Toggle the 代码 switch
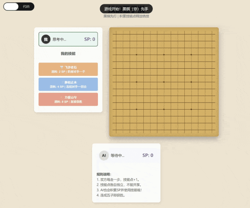 tap(19, 7)
